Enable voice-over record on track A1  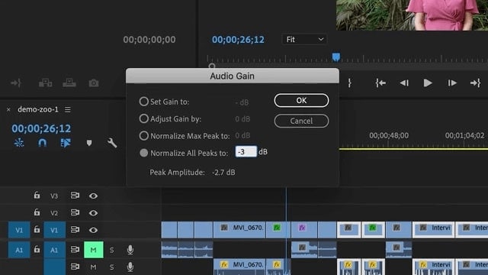[x=130, y=250]
